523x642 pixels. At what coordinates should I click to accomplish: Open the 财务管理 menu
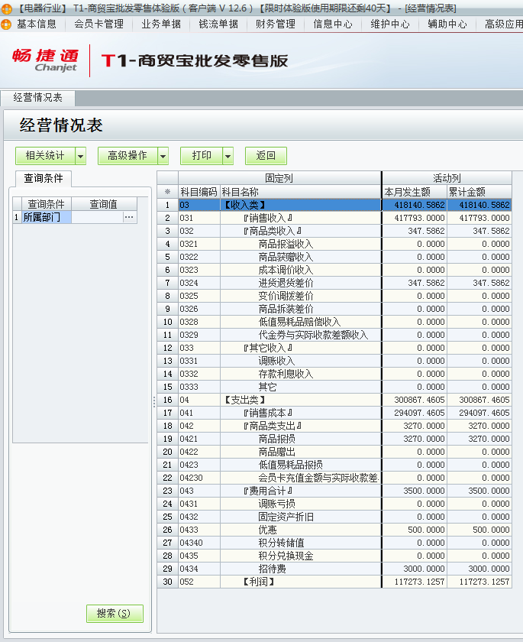point(276,24)
